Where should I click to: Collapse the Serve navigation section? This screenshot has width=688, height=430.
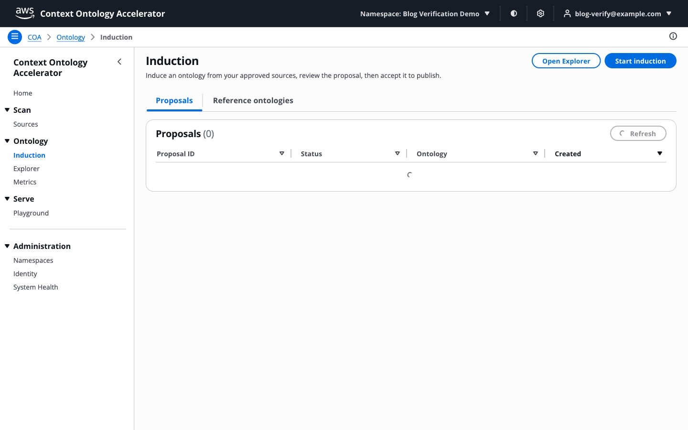point(7,199)
